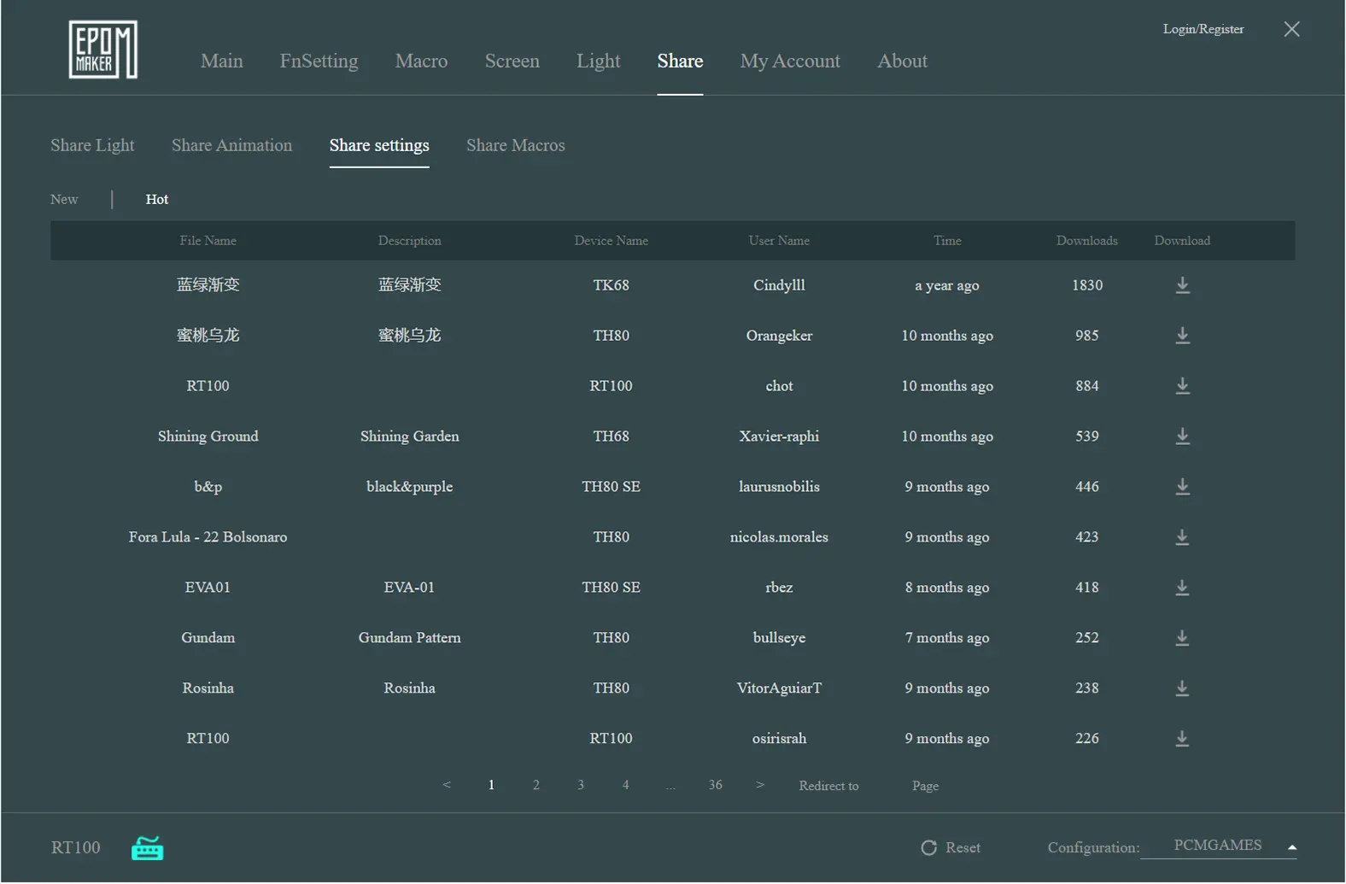This screenshot has width=1346, height=884.
Task: Click user name VitorAguiarT
Action: (779, 688)
